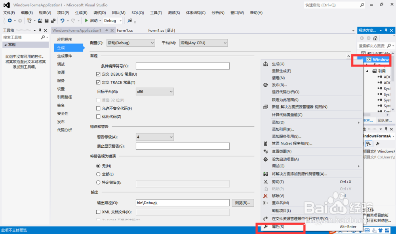Pin the Solution Explorer panel
Screen dimensions: 396x234
click(386, 30)
